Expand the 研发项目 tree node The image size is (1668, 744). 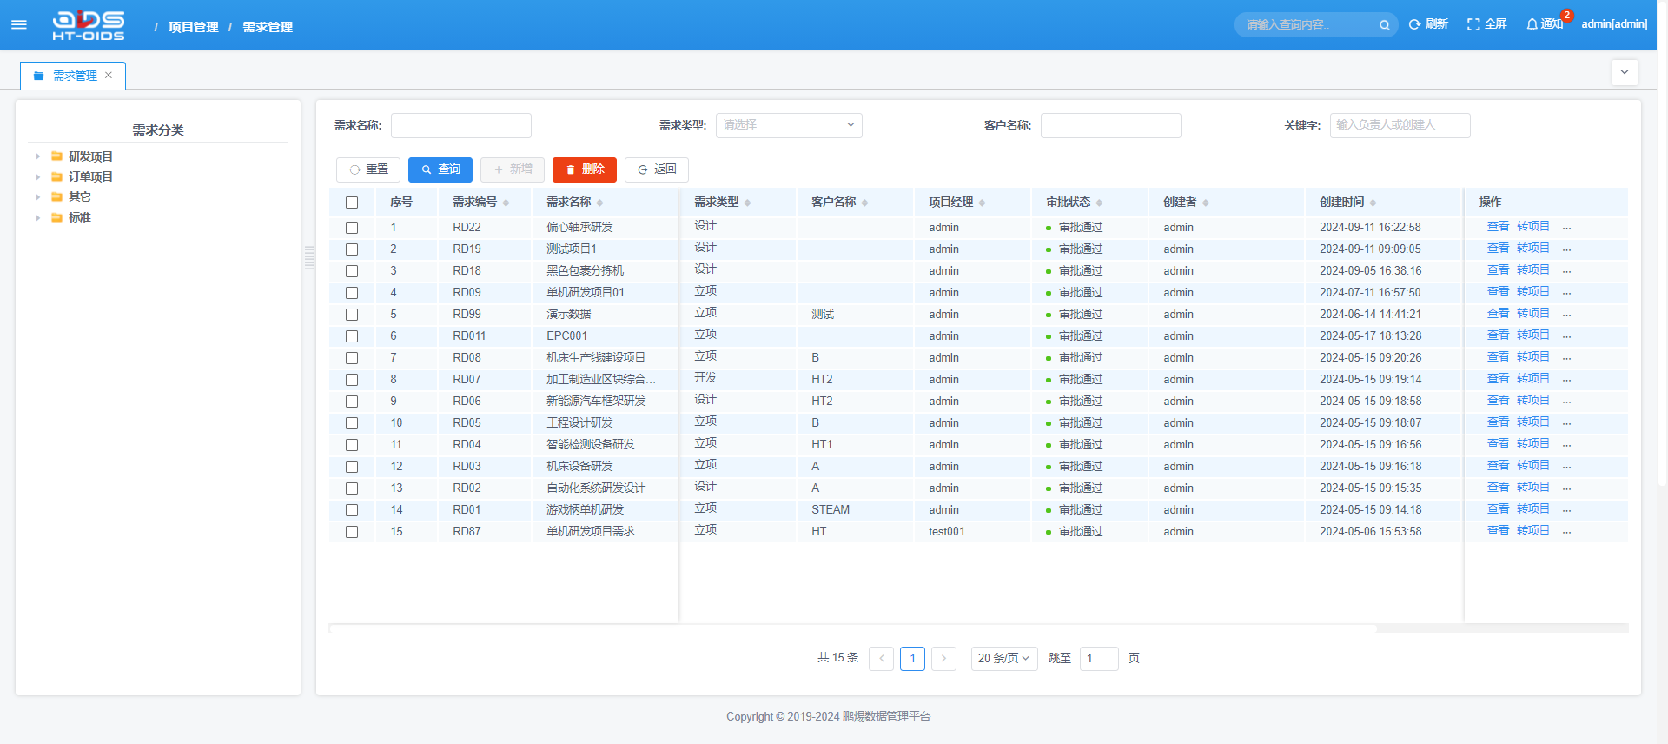tap(38, 156)
